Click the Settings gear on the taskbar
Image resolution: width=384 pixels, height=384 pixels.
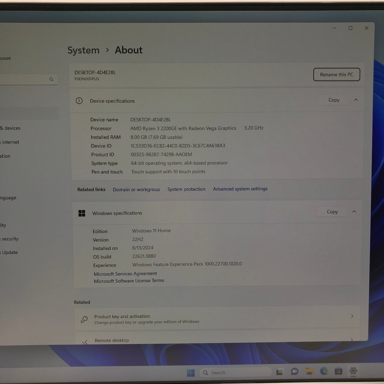(x=353, y=371)
